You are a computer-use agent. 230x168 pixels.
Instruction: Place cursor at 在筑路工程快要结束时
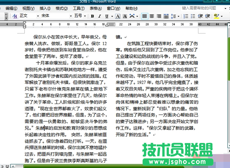click(x=149, y=44)
